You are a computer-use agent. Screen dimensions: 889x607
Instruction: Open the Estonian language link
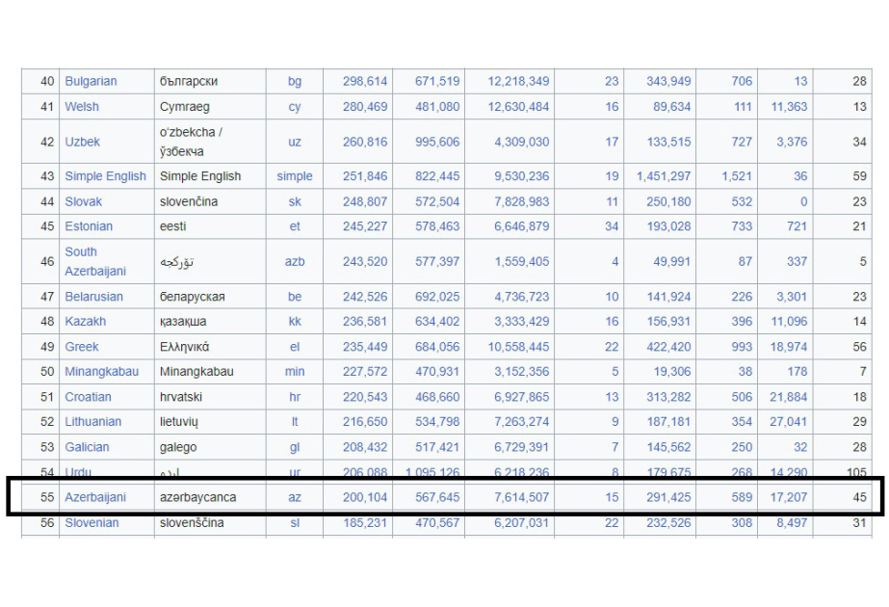click(89, 226)
